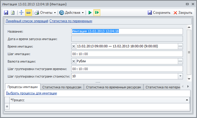Click the new row asterisk marker

(7, 107)
